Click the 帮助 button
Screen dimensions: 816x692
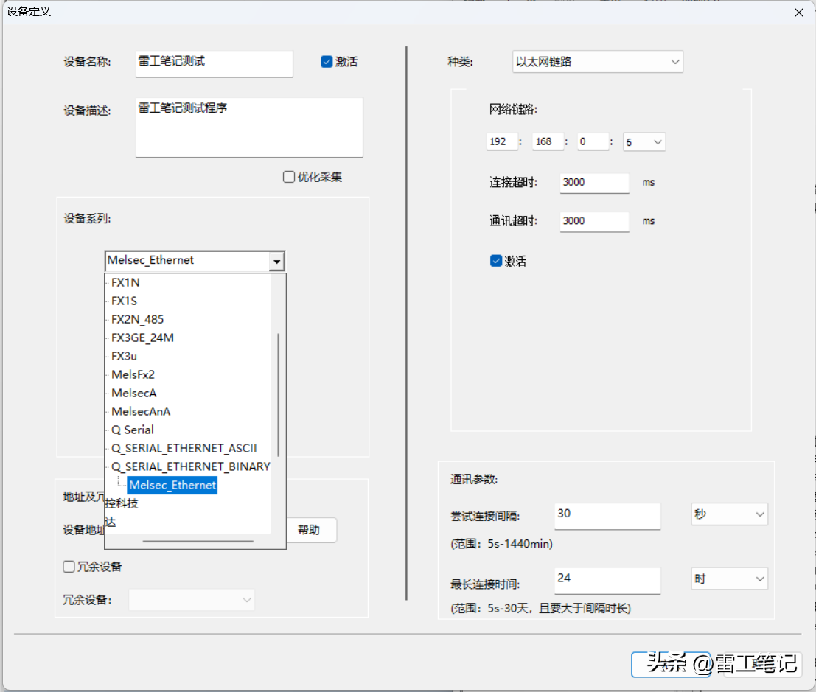[x=309, y=530]
